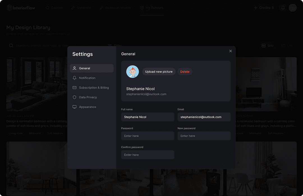This screenshot has width=303, height=196.
Task: Click the notification bell in the top bar
Action: click(x=283, y=8)
